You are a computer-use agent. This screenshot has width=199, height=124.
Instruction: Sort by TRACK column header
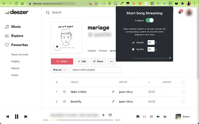tap(74, 82)
